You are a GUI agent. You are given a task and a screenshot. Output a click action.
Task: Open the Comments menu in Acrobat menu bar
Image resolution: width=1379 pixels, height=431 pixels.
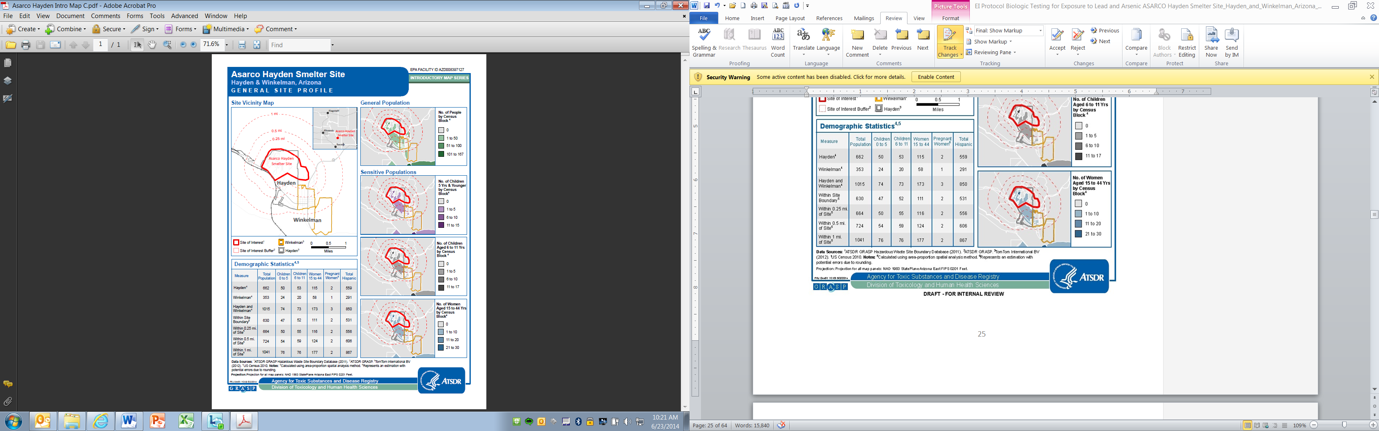click(x=105, y=16)
